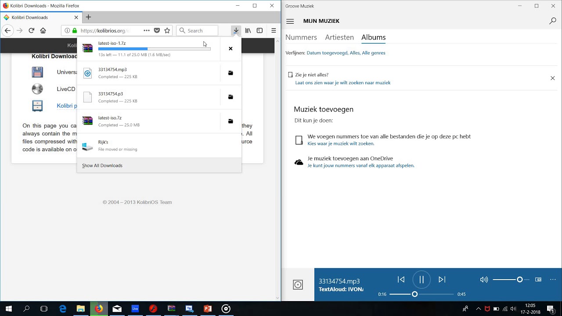Bookmark this page with the star
The height and width of the screenshot is (316, 562).
167,31
